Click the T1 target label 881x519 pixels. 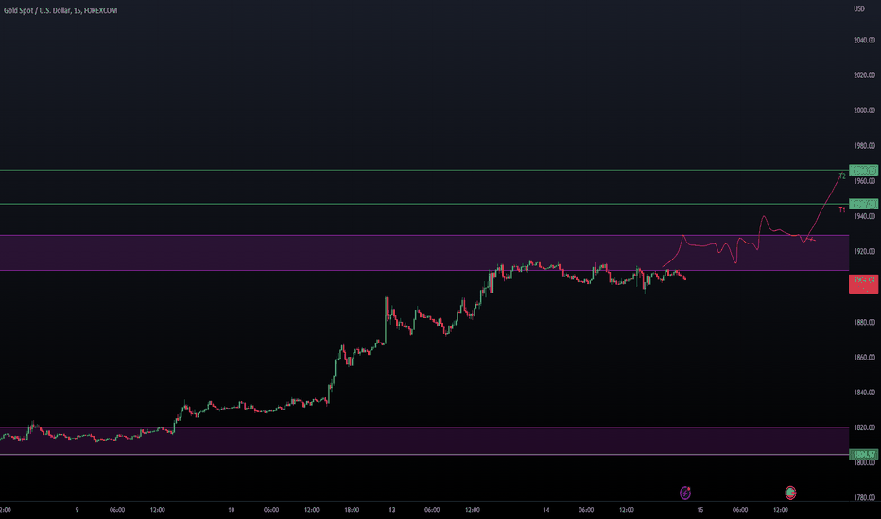point(841,209)
